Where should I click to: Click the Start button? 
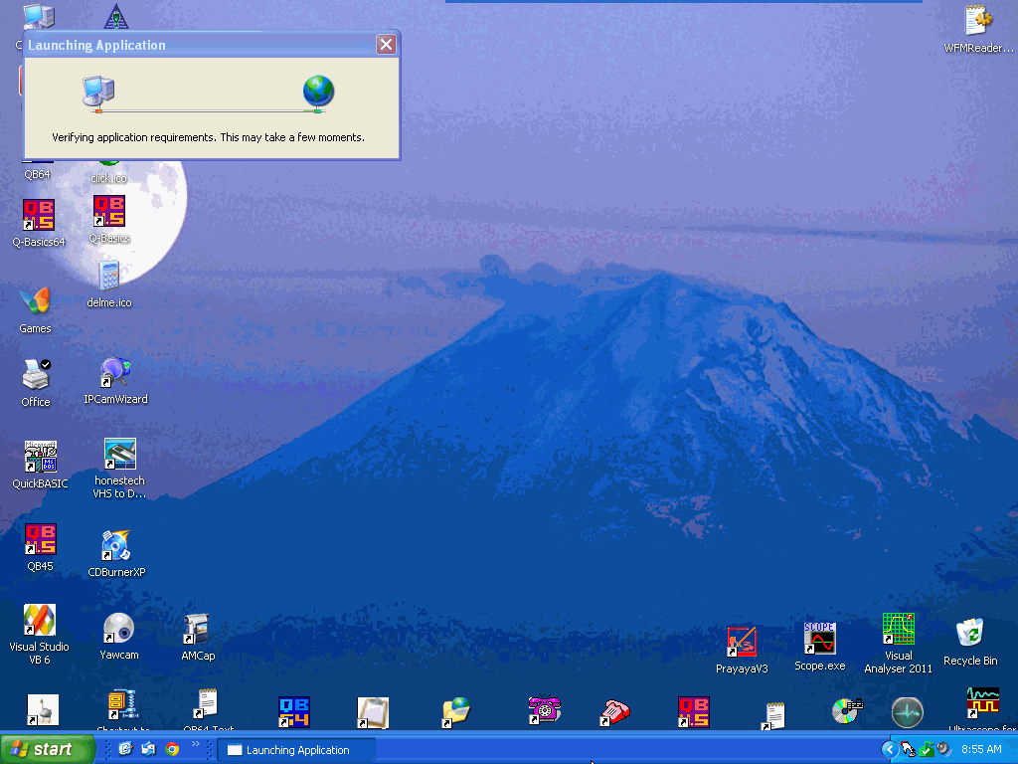[x=48, y=749]
